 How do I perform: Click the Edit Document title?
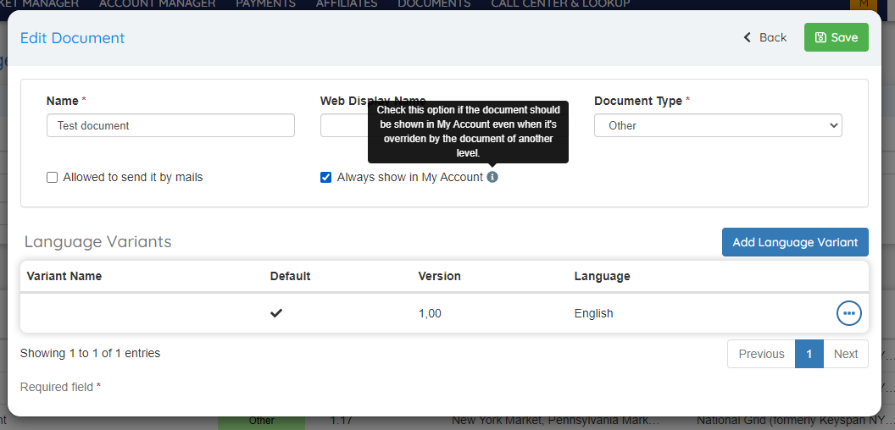73,38
